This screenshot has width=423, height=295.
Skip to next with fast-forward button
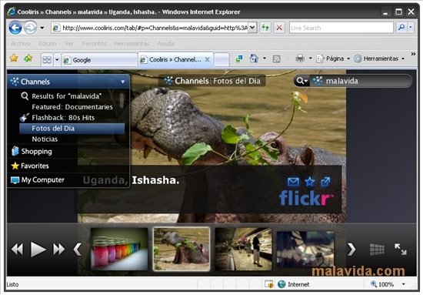coord(58,249)
